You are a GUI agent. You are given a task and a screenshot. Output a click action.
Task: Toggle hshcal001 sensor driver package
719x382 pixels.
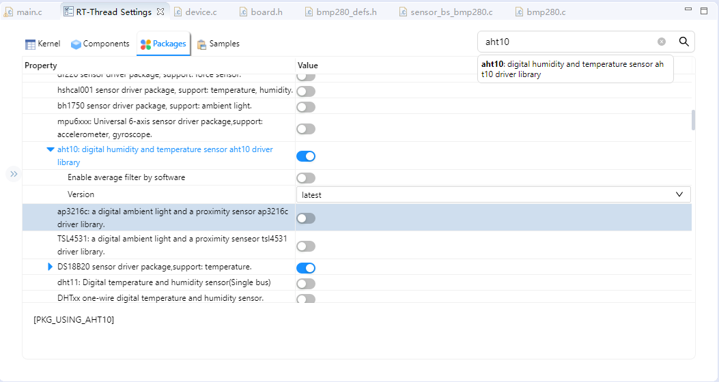tap(306, 91)
